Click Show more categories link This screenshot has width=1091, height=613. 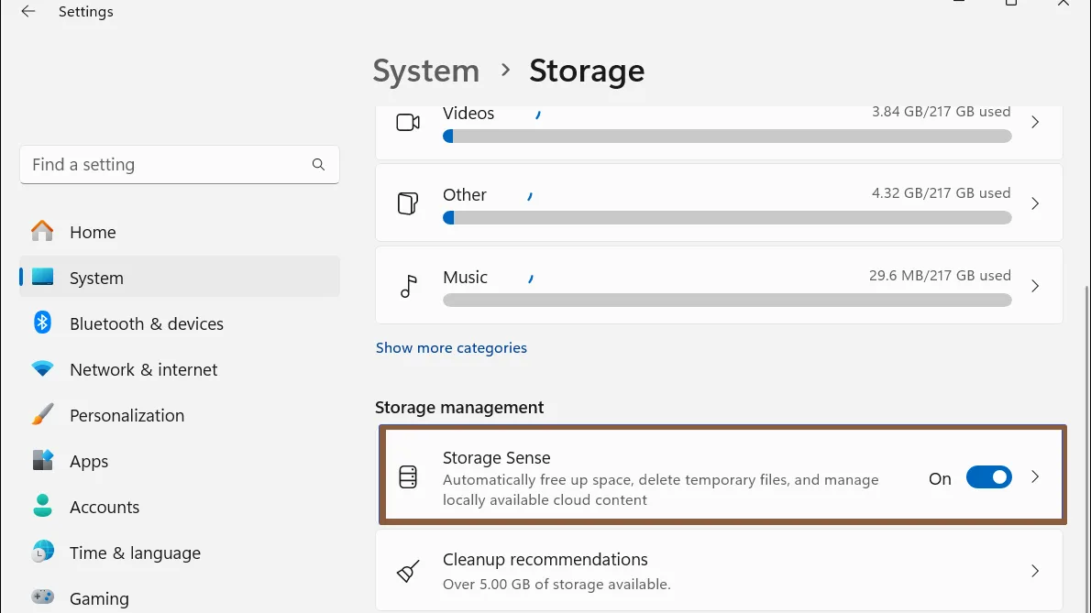tap(451, 347)
